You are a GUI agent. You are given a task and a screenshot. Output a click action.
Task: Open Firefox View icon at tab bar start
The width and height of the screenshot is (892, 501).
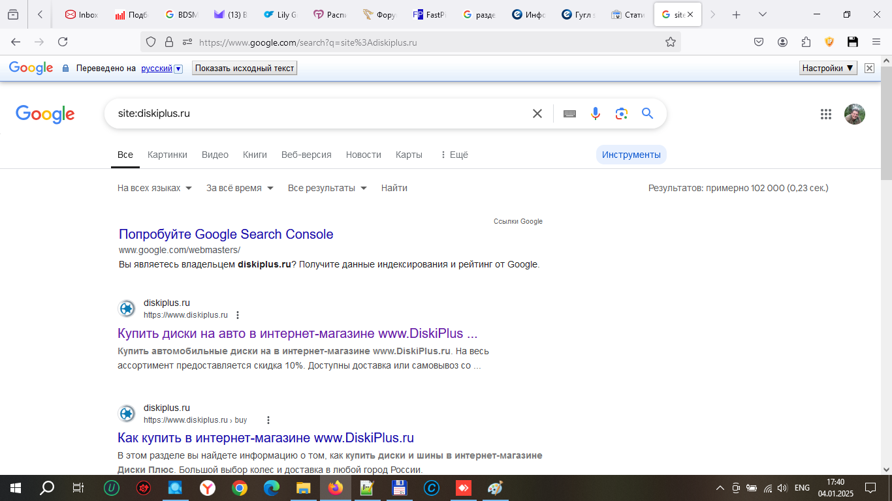(x=13, y=14)
